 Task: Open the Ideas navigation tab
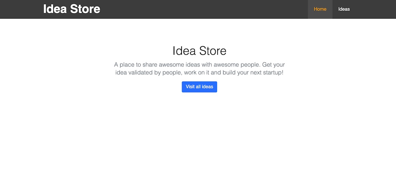pos(344,9)
